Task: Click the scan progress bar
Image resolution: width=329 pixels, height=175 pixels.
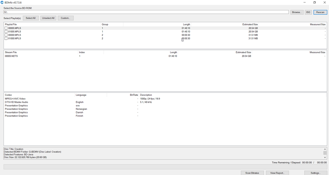Action: [165, 167]
